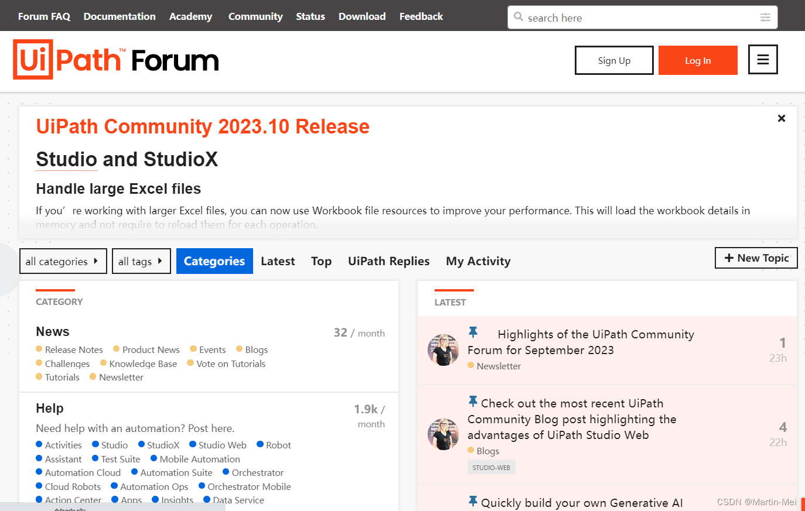805x511 pixels.
Task: Click the pin icon on Highlights topic
Action: pos(473,332)
